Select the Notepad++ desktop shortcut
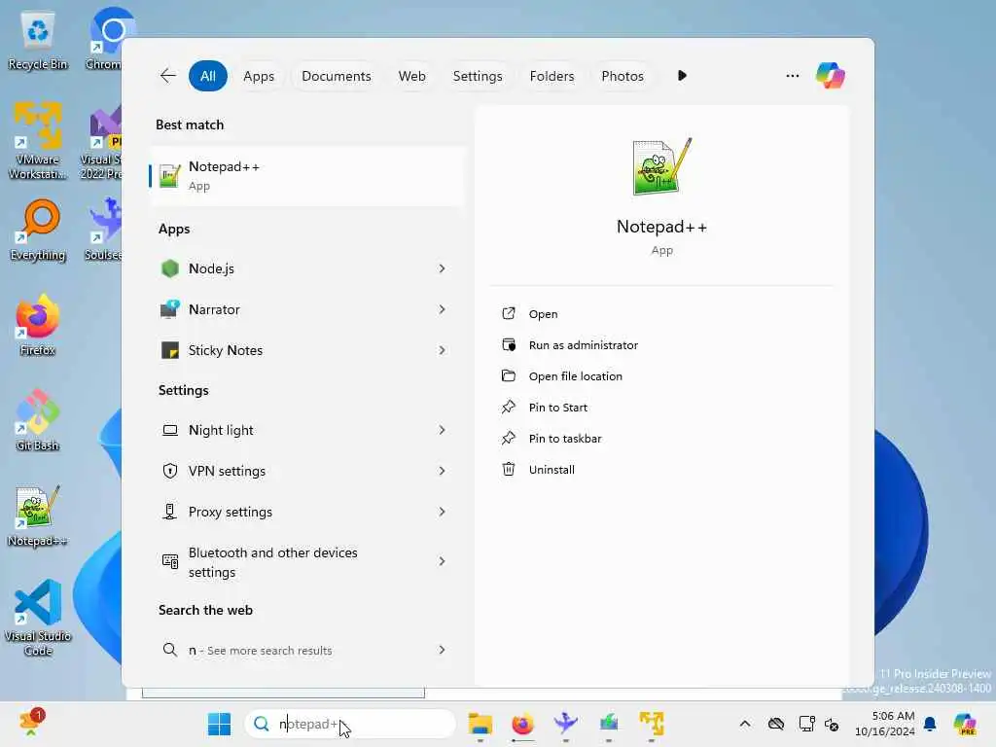This screenshot has height=747, width=996. (x=38, y=516)
